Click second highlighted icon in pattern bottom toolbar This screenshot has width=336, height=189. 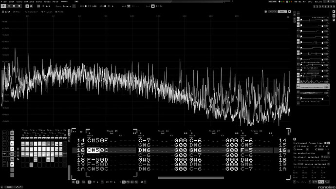(77, 182)
